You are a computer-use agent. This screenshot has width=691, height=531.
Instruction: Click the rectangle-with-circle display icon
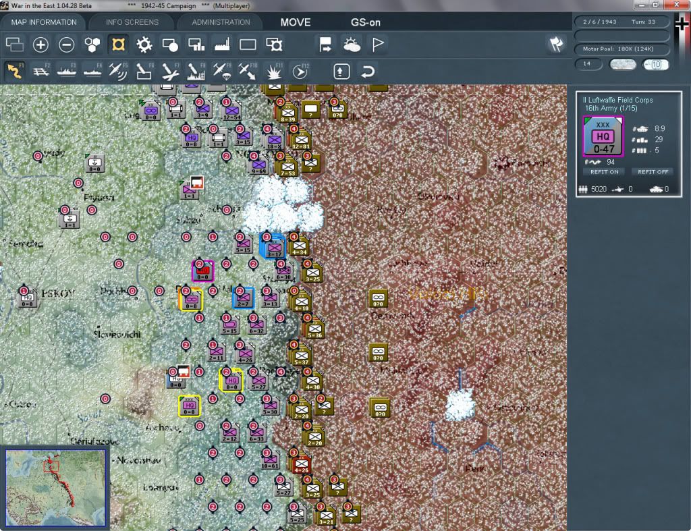click(170, 45)
